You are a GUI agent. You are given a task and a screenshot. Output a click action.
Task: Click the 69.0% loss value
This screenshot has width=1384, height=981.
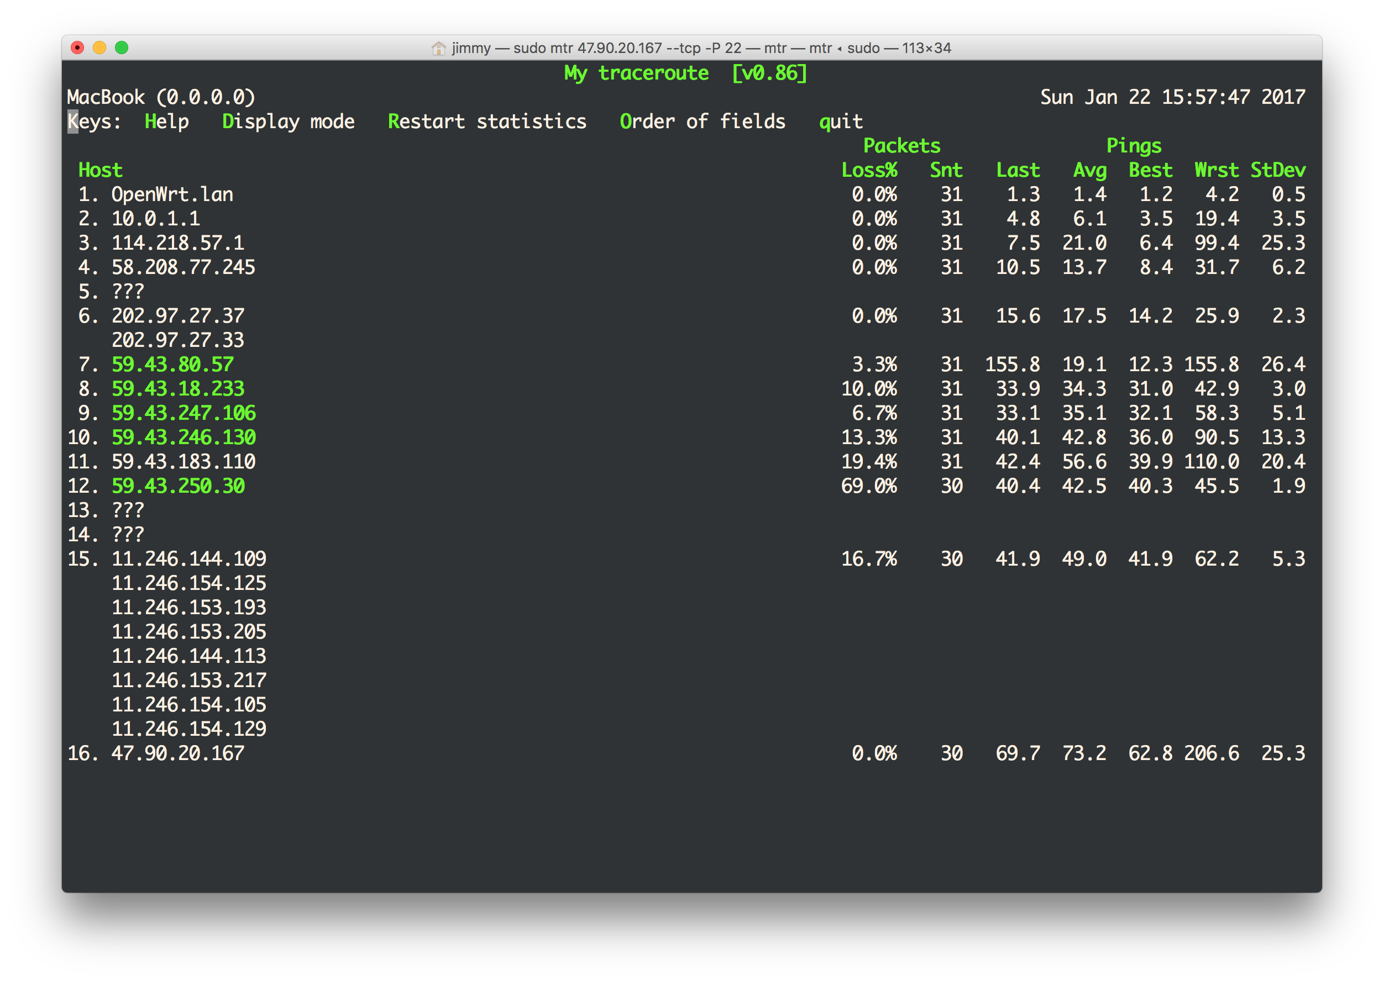(869, 486)
